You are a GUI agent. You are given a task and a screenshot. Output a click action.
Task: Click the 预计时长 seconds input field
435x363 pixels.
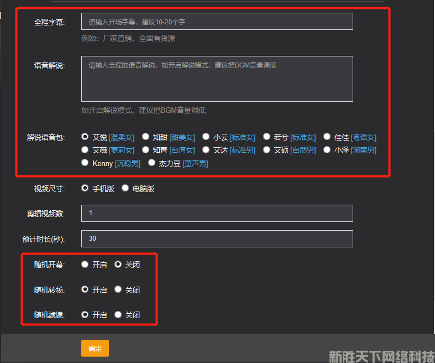pos(217,238)
